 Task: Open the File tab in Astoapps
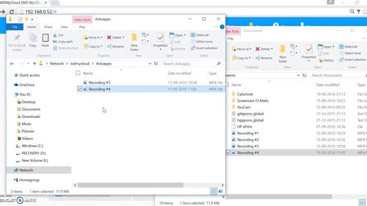(14, 27)
